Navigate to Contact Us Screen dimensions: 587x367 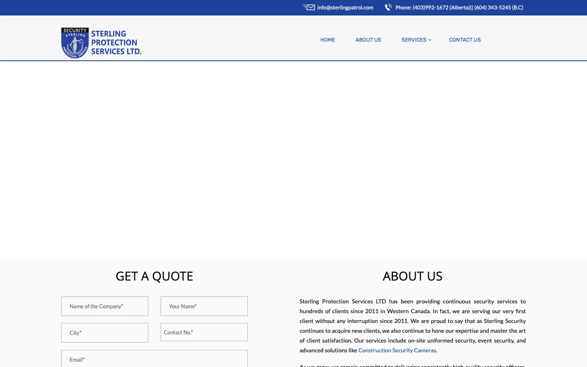pos(465,40)
